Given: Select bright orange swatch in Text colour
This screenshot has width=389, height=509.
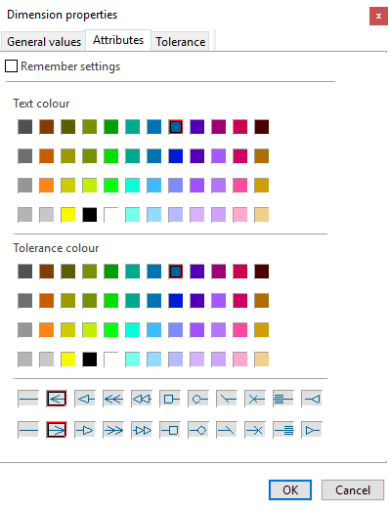Looking at the screenshot, I should click(47, 186).
